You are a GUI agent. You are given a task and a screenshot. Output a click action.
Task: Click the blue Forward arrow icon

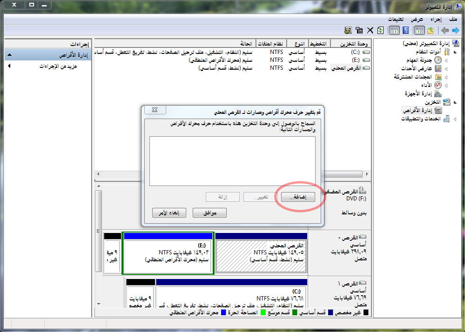click(456, 30)
